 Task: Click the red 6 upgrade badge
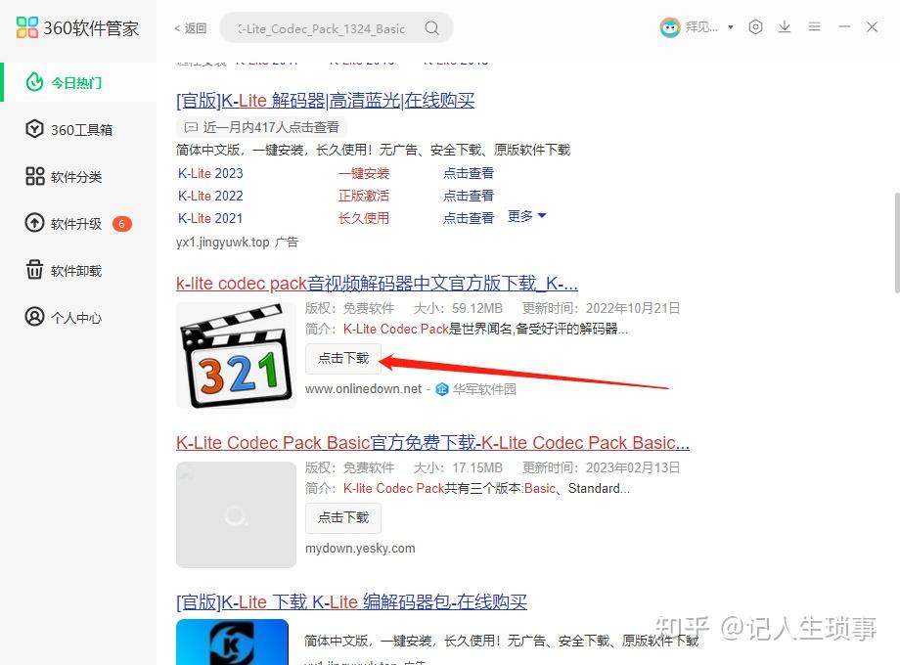click(x=121, y=224)
